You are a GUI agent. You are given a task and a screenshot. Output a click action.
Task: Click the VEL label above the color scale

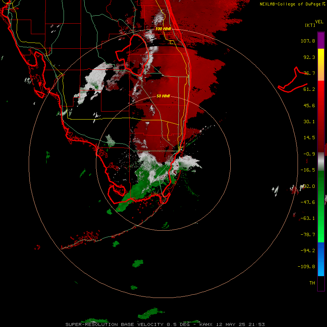click(319, 22)
